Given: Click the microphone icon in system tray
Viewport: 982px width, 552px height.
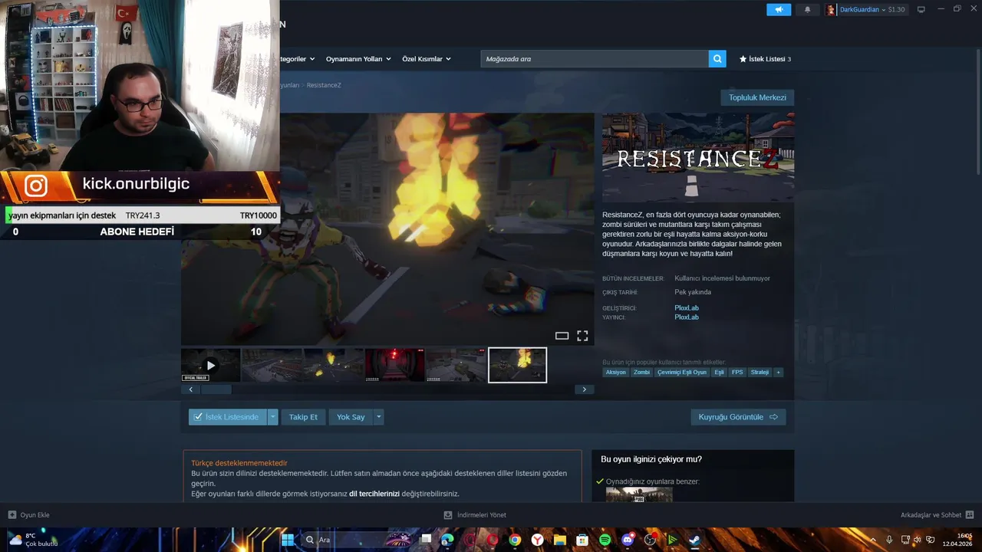Looking at the screenshot, I should [x=889, y=540].
